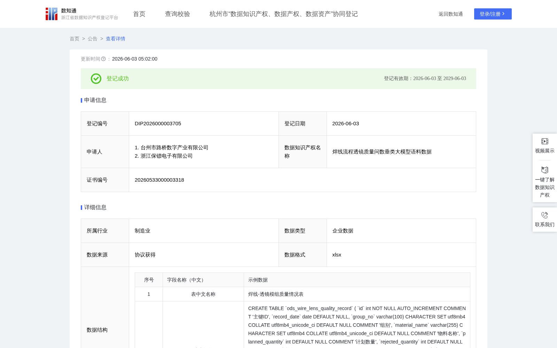Viewport: 557px width, 348px height.
Task: Open 杭州市协同登记 navigation item
Action: tap(284, 14)
